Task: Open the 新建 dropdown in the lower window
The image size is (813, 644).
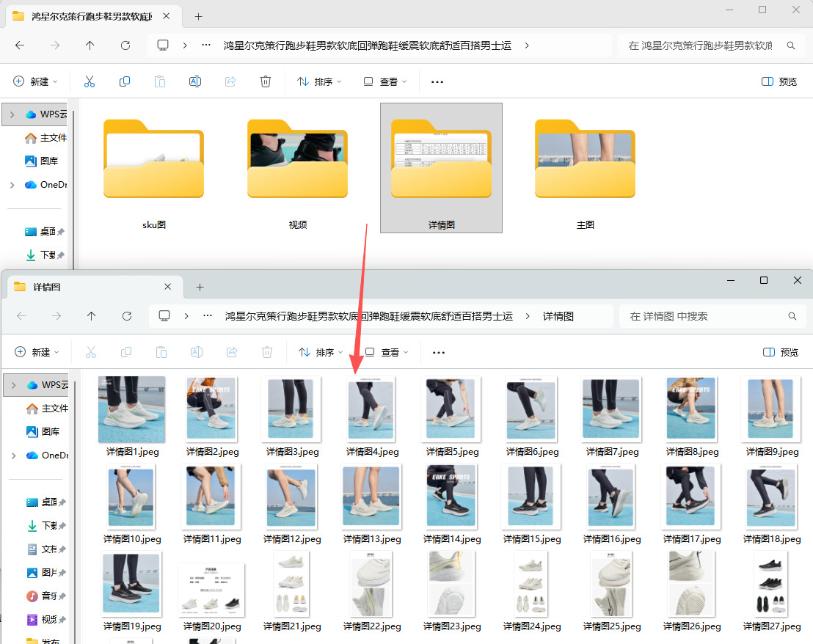Action: [37, 352]
